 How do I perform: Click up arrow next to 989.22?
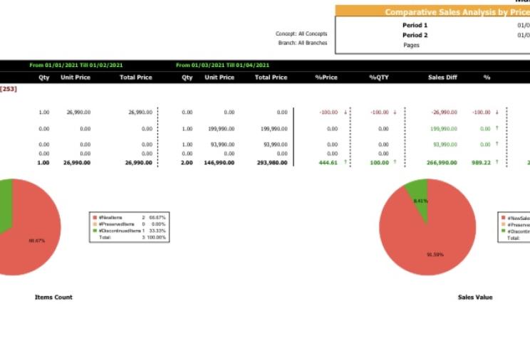point(497,162)
